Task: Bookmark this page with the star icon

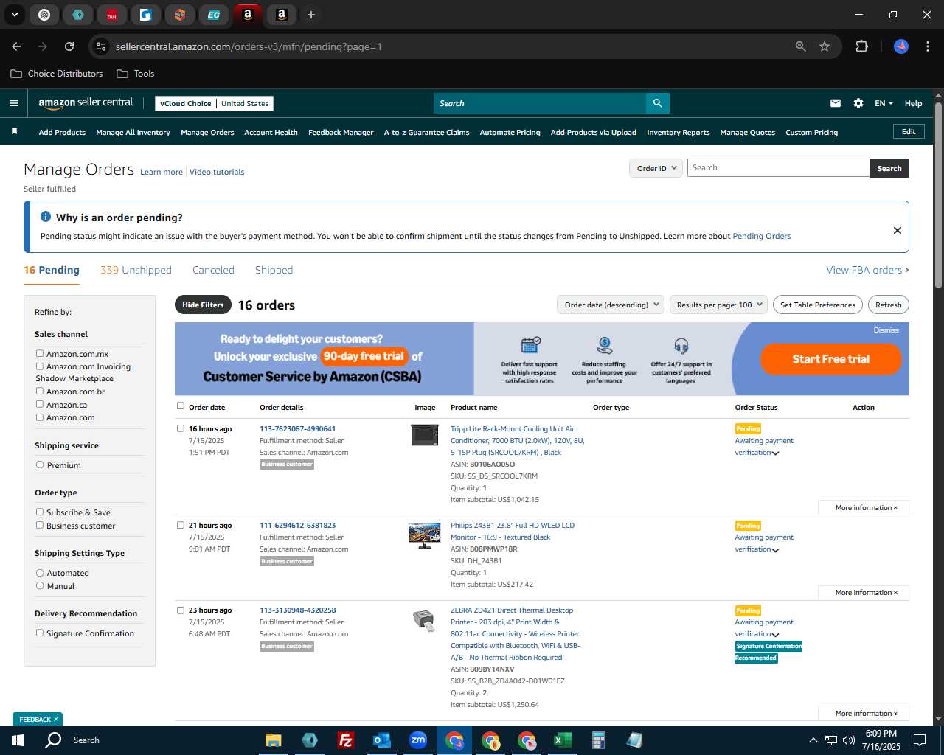Action: click(x=825, y=46)
